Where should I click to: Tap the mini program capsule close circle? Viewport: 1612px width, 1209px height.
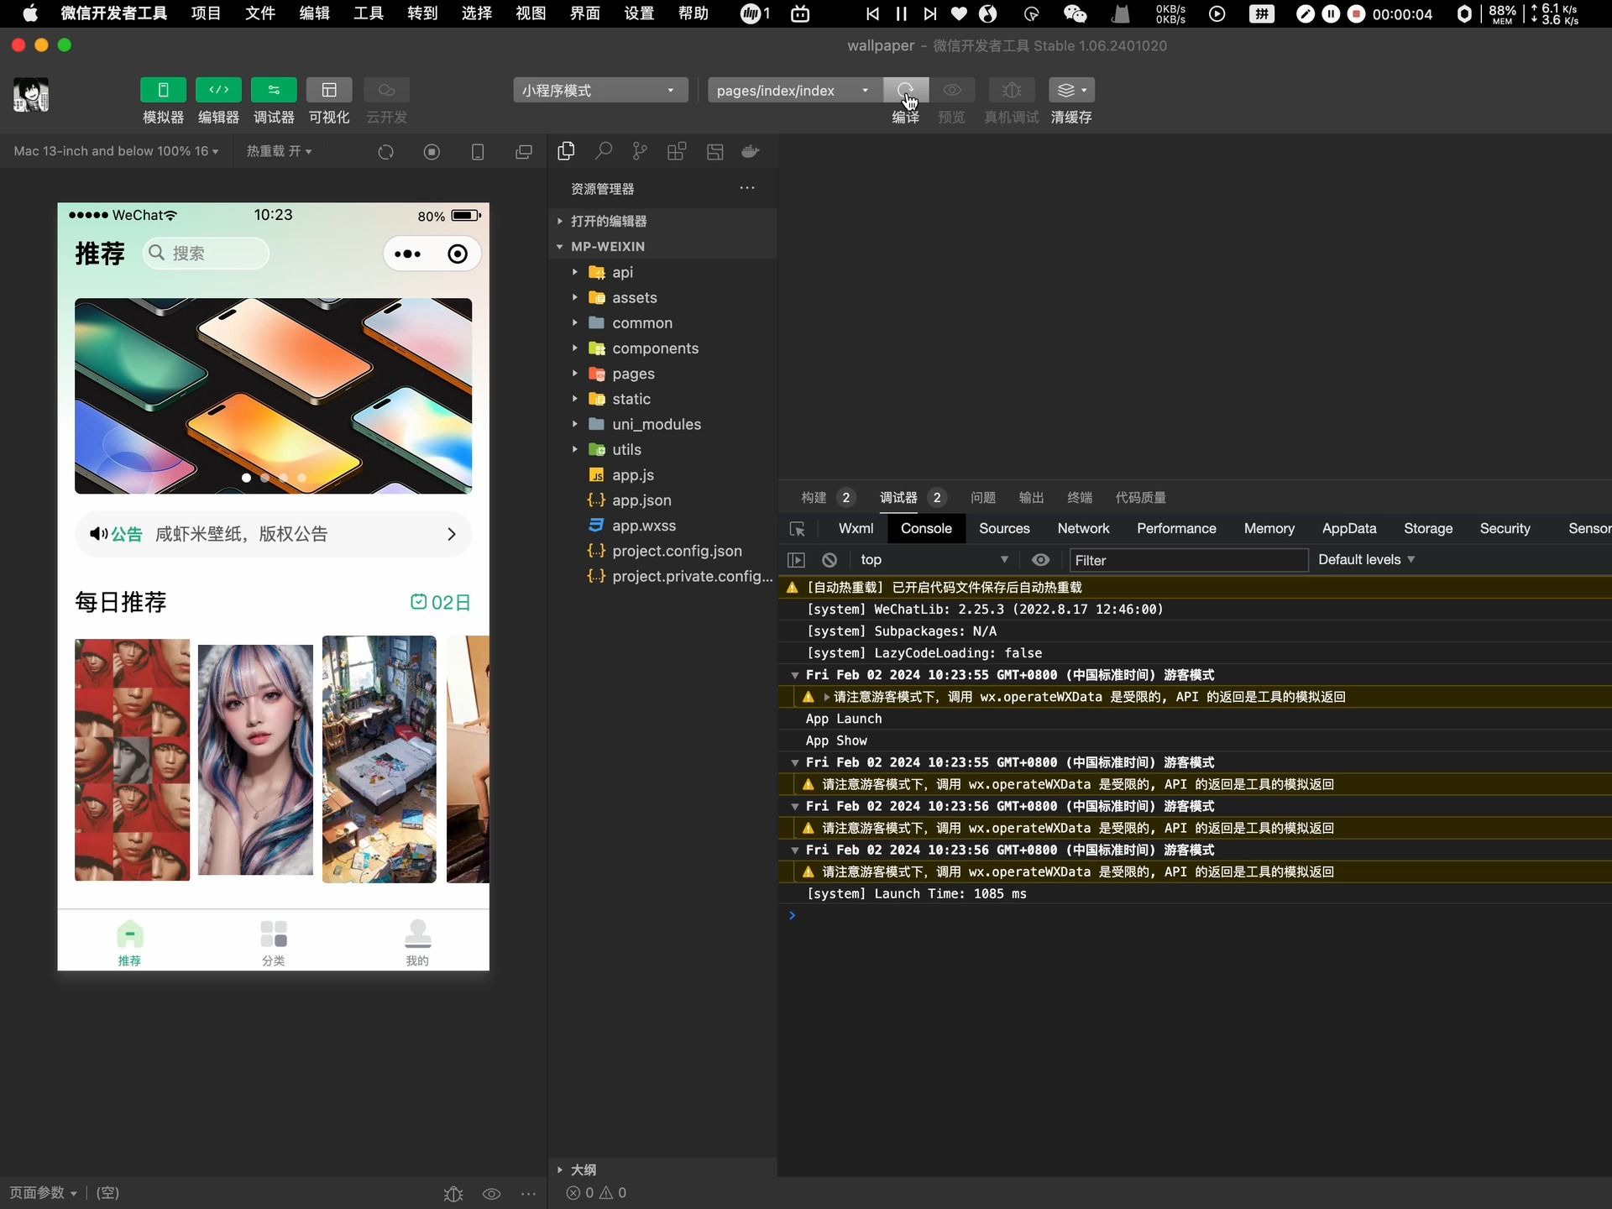[458, 254]
